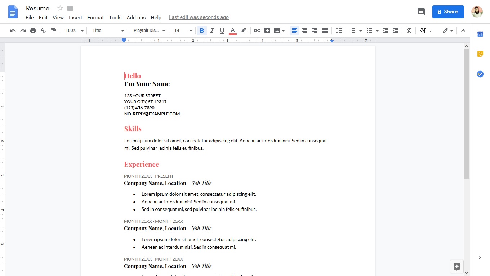Expand bulleted list style options arrow
The width and height of the screenshot is (490, 276).
(x=377, y=31)
